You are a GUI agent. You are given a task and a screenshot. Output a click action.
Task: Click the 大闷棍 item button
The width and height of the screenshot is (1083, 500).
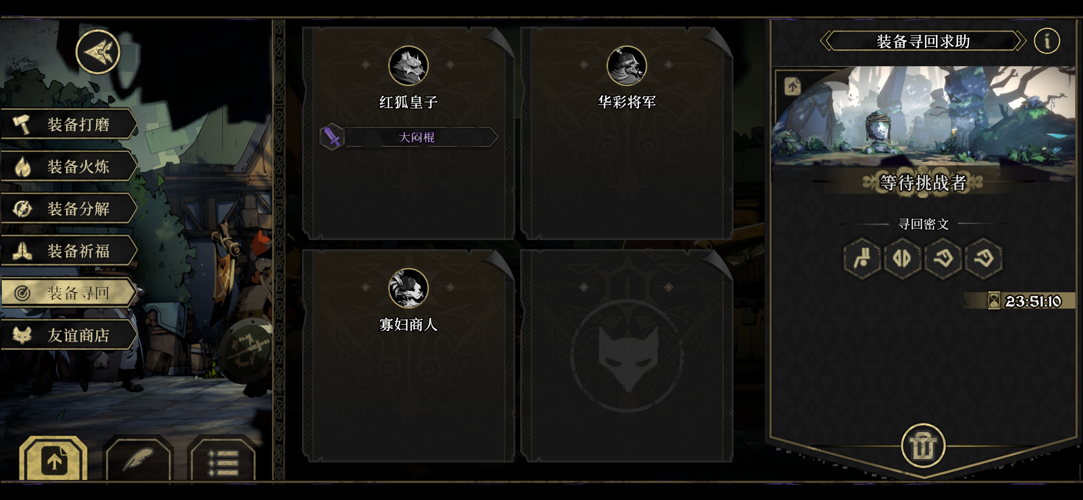click(x=409, y=137)
